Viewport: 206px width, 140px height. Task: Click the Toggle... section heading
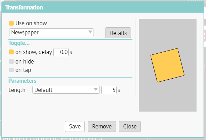tap(19, 43)
